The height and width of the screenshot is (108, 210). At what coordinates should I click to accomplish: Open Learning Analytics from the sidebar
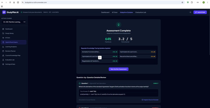(x=14, y=47)
